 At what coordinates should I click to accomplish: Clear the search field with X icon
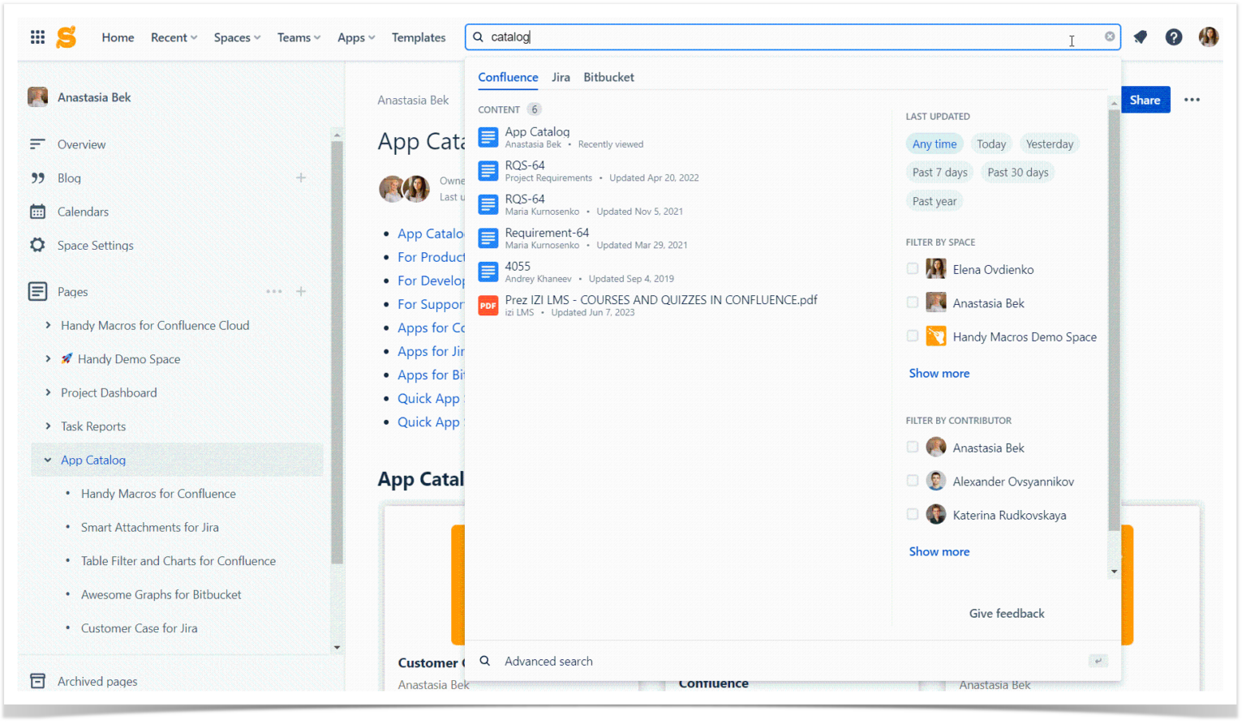1109,36
